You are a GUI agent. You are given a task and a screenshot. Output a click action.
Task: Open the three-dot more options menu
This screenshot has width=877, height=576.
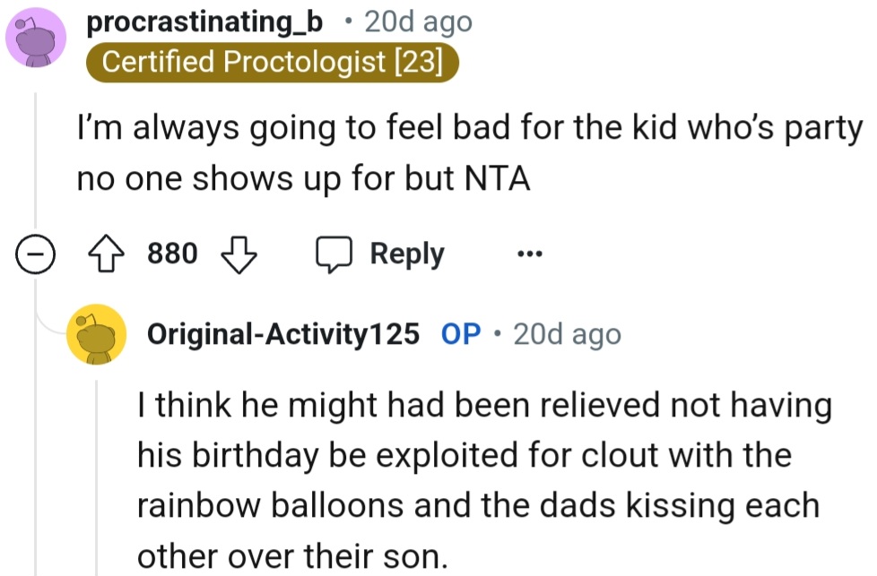pyautogui.click(x=530, y=255)
